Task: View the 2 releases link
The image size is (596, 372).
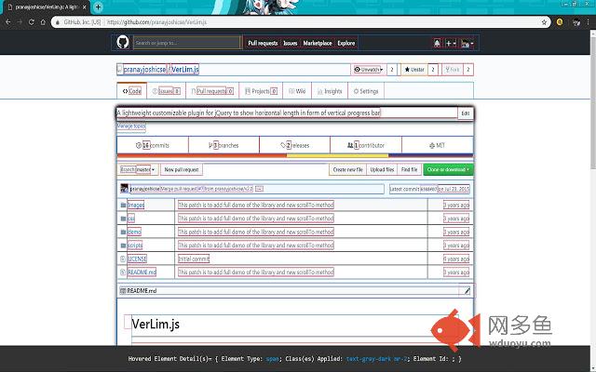Action: tap(294, 145)
